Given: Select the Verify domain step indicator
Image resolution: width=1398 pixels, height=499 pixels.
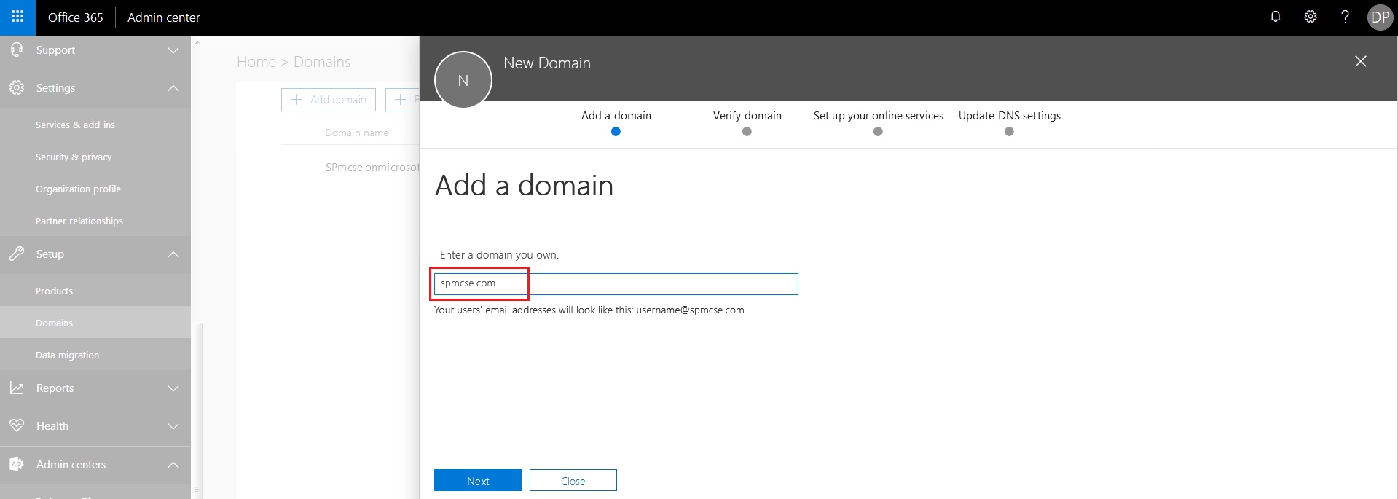Looking at the screenshot, I should 747,131.
